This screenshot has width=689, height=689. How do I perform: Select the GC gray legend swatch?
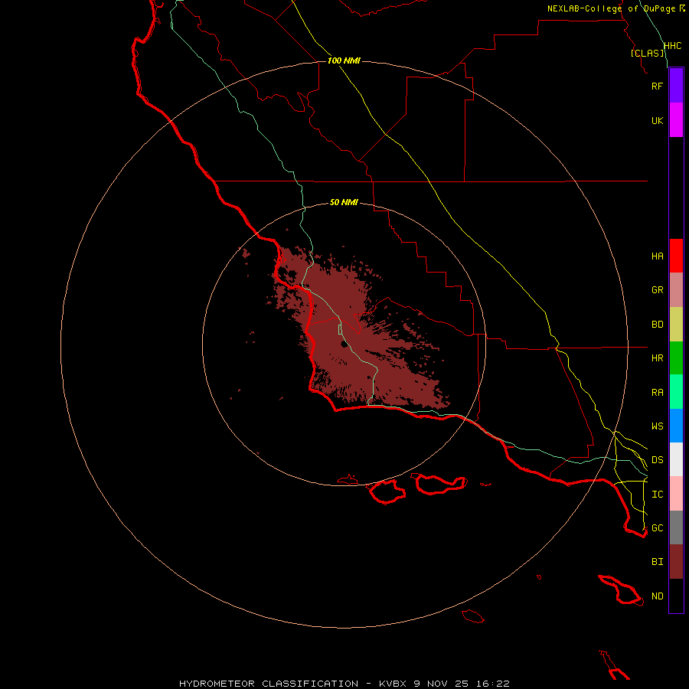tap(676, 527)
